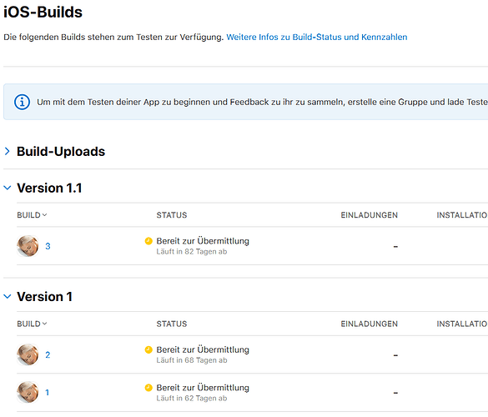Open build number 2 link
488x417 pixels.
coord(48,354)
